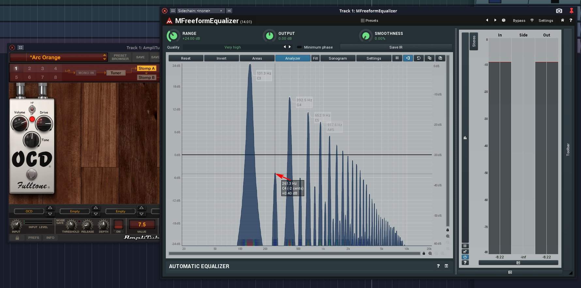Image resolution: width=581 pixels, height=288 pixels.
Task: Toggle the Minimum phase switch
Action: (x=299, y=47)
